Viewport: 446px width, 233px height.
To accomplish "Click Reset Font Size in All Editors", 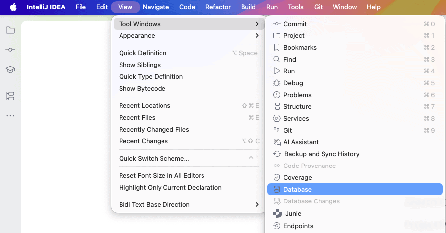I will tap(162, 176).
